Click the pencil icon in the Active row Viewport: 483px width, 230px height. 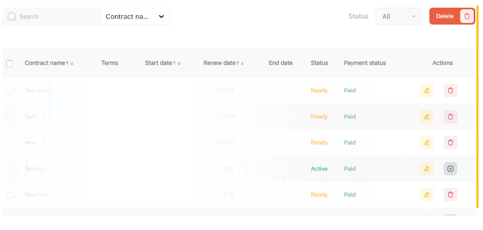427,169
